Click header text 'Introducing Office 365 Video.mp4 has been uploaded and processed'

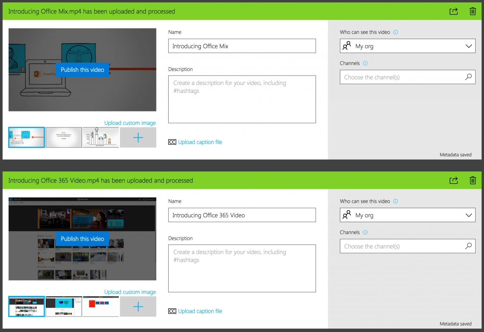[x=101, y=181]
